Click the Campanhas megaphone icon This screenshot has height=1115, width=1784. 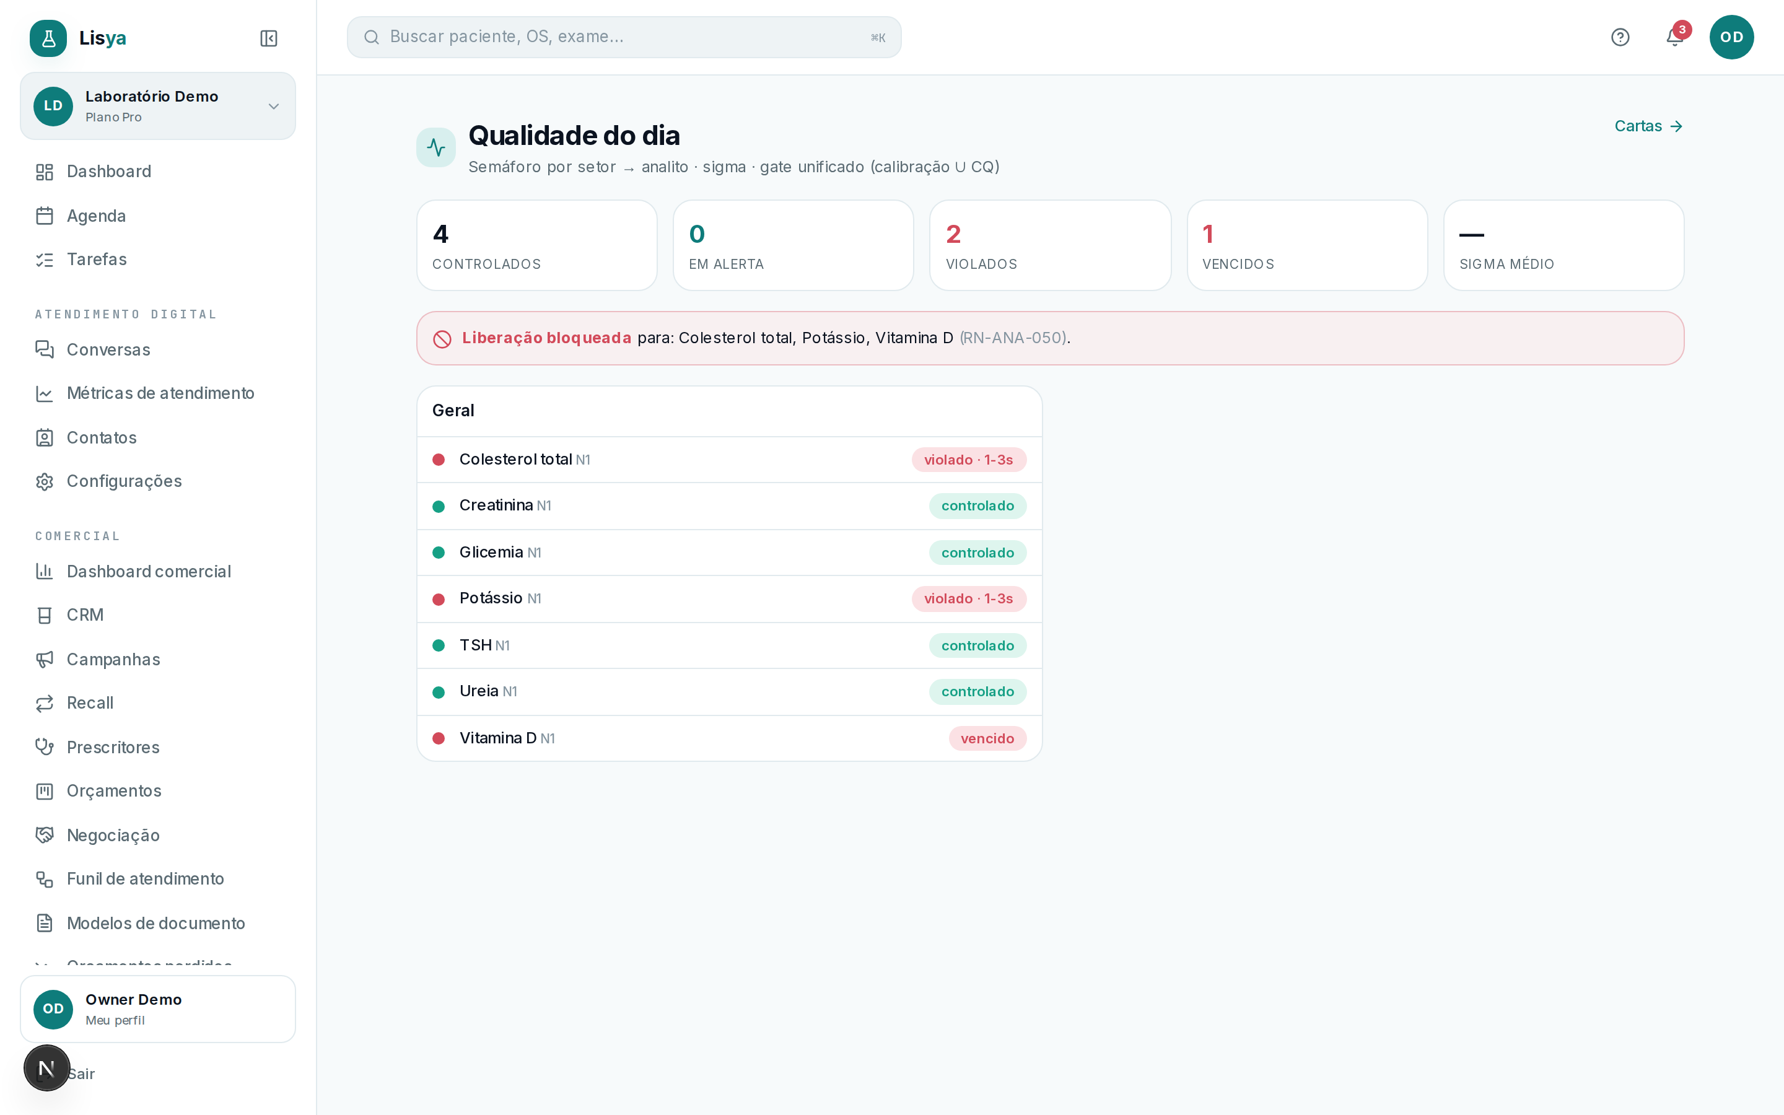(44, 659)
